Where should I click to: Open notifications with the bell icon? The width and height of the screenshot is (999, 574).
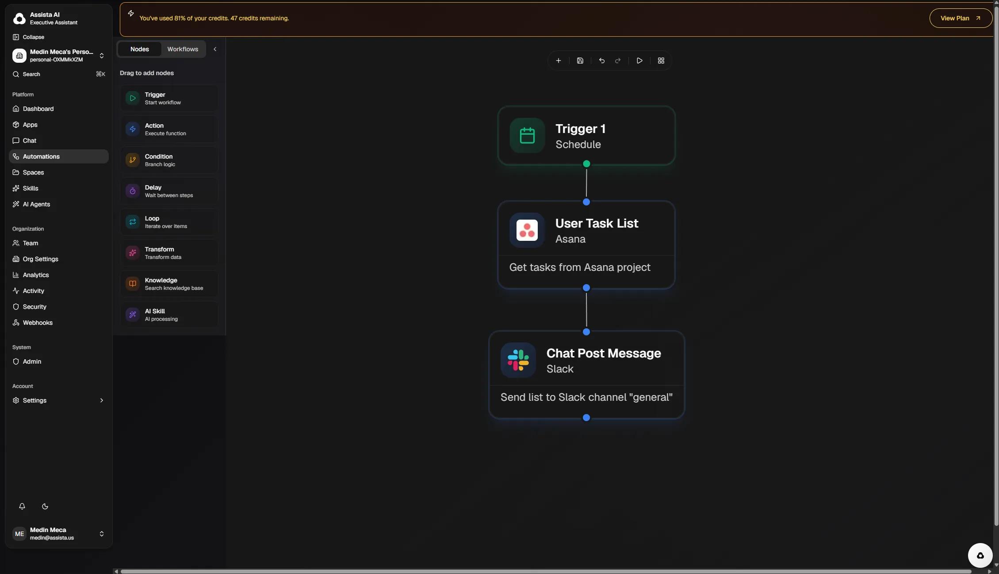click(x=22, y=506)
